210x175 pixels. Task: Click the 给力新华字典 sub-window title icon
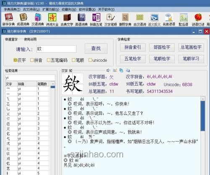tap(4, 31)
